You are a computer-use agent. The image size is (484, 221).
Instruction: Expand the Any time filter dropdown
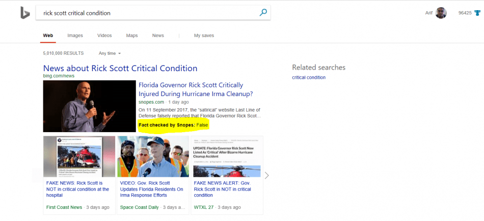110,53
